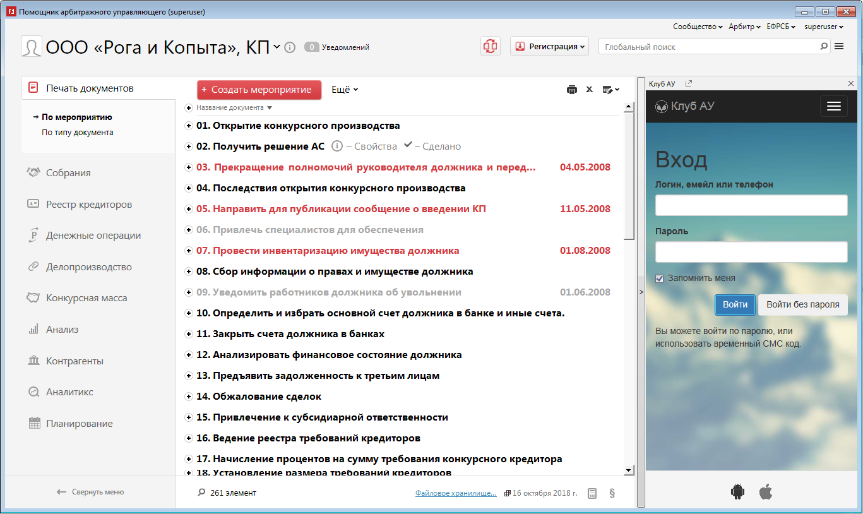Screen dimensions: 863x514
Task: Click the Android icon in the Клуб АУ panel
Action: tap(737, 491)
